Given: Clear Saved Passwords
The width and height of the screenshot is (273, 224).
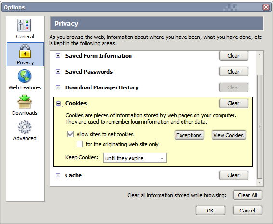Looking at the screenshot, I should [x=234, y=72].
